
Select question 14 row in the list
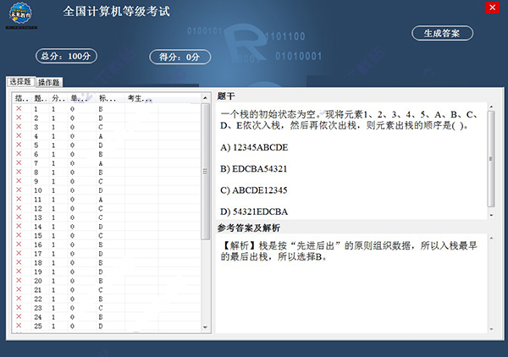107,227
